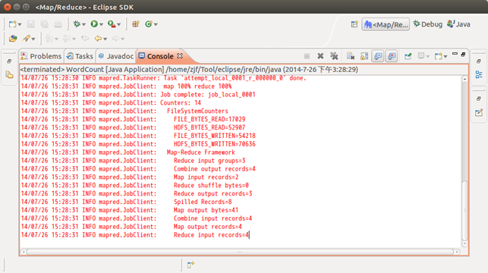The width and height of the screenshot is (488, 273).
Task: Restore the minimized left panel stack
Action: (9, 61)
